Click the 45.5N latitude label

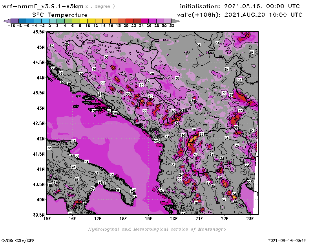pyautogui.click(x=38, y=32)
